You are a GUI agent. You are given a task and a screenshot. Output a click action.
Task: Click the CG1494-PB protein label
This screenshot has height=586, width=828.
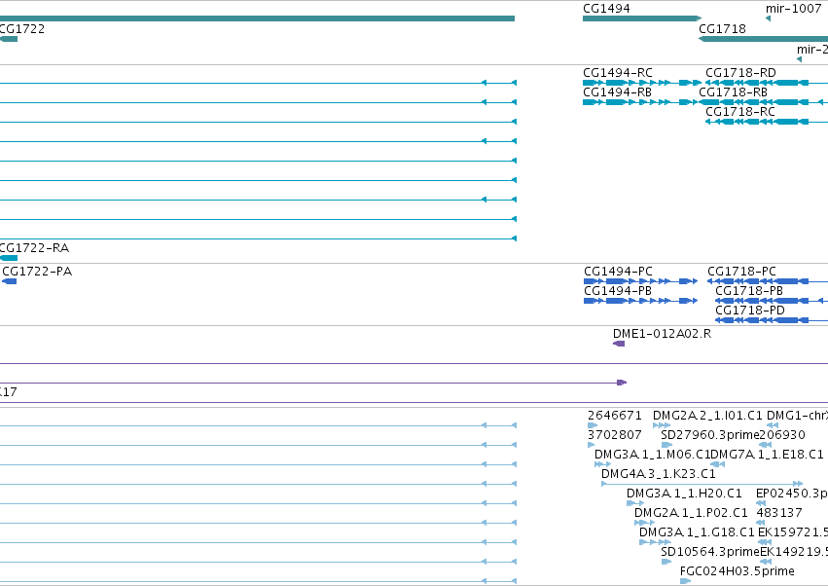click(x=617, y=291)
